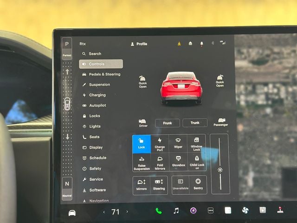This screenshot has width=297, height=223.
Task: Open the notifications bell icon
Action: click(x=202, y=44)
